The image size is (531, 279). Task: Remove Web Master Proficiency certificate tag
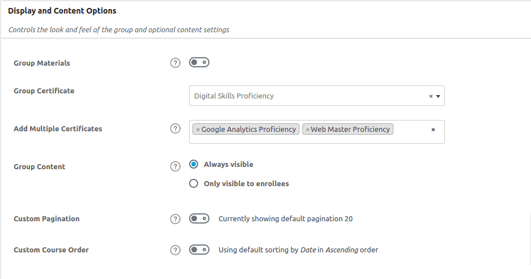tap(307, 130)
